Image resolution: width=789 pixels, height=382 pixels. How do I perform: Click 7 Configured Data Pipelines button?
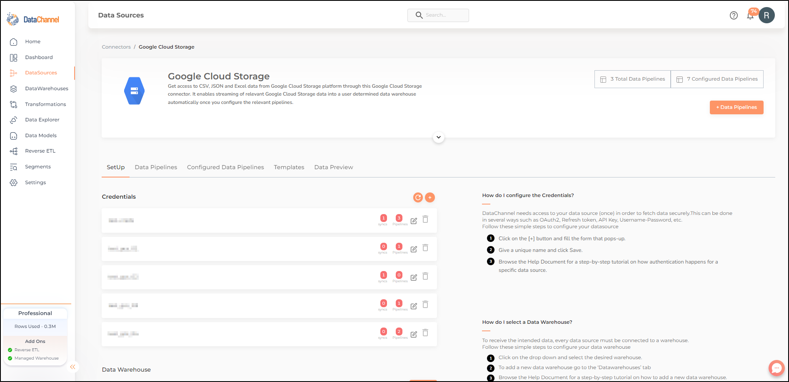click(717, 79)
